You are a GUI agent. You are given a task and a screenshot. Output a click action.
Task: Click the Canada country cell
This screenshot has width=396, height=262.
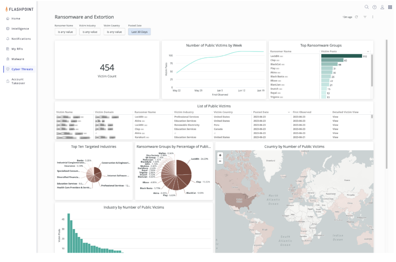(x=218, y=129)
